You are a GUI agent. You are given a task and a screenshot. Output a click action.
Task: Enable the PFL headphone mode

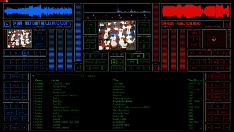pyautogui.click(x=132, y=62)
